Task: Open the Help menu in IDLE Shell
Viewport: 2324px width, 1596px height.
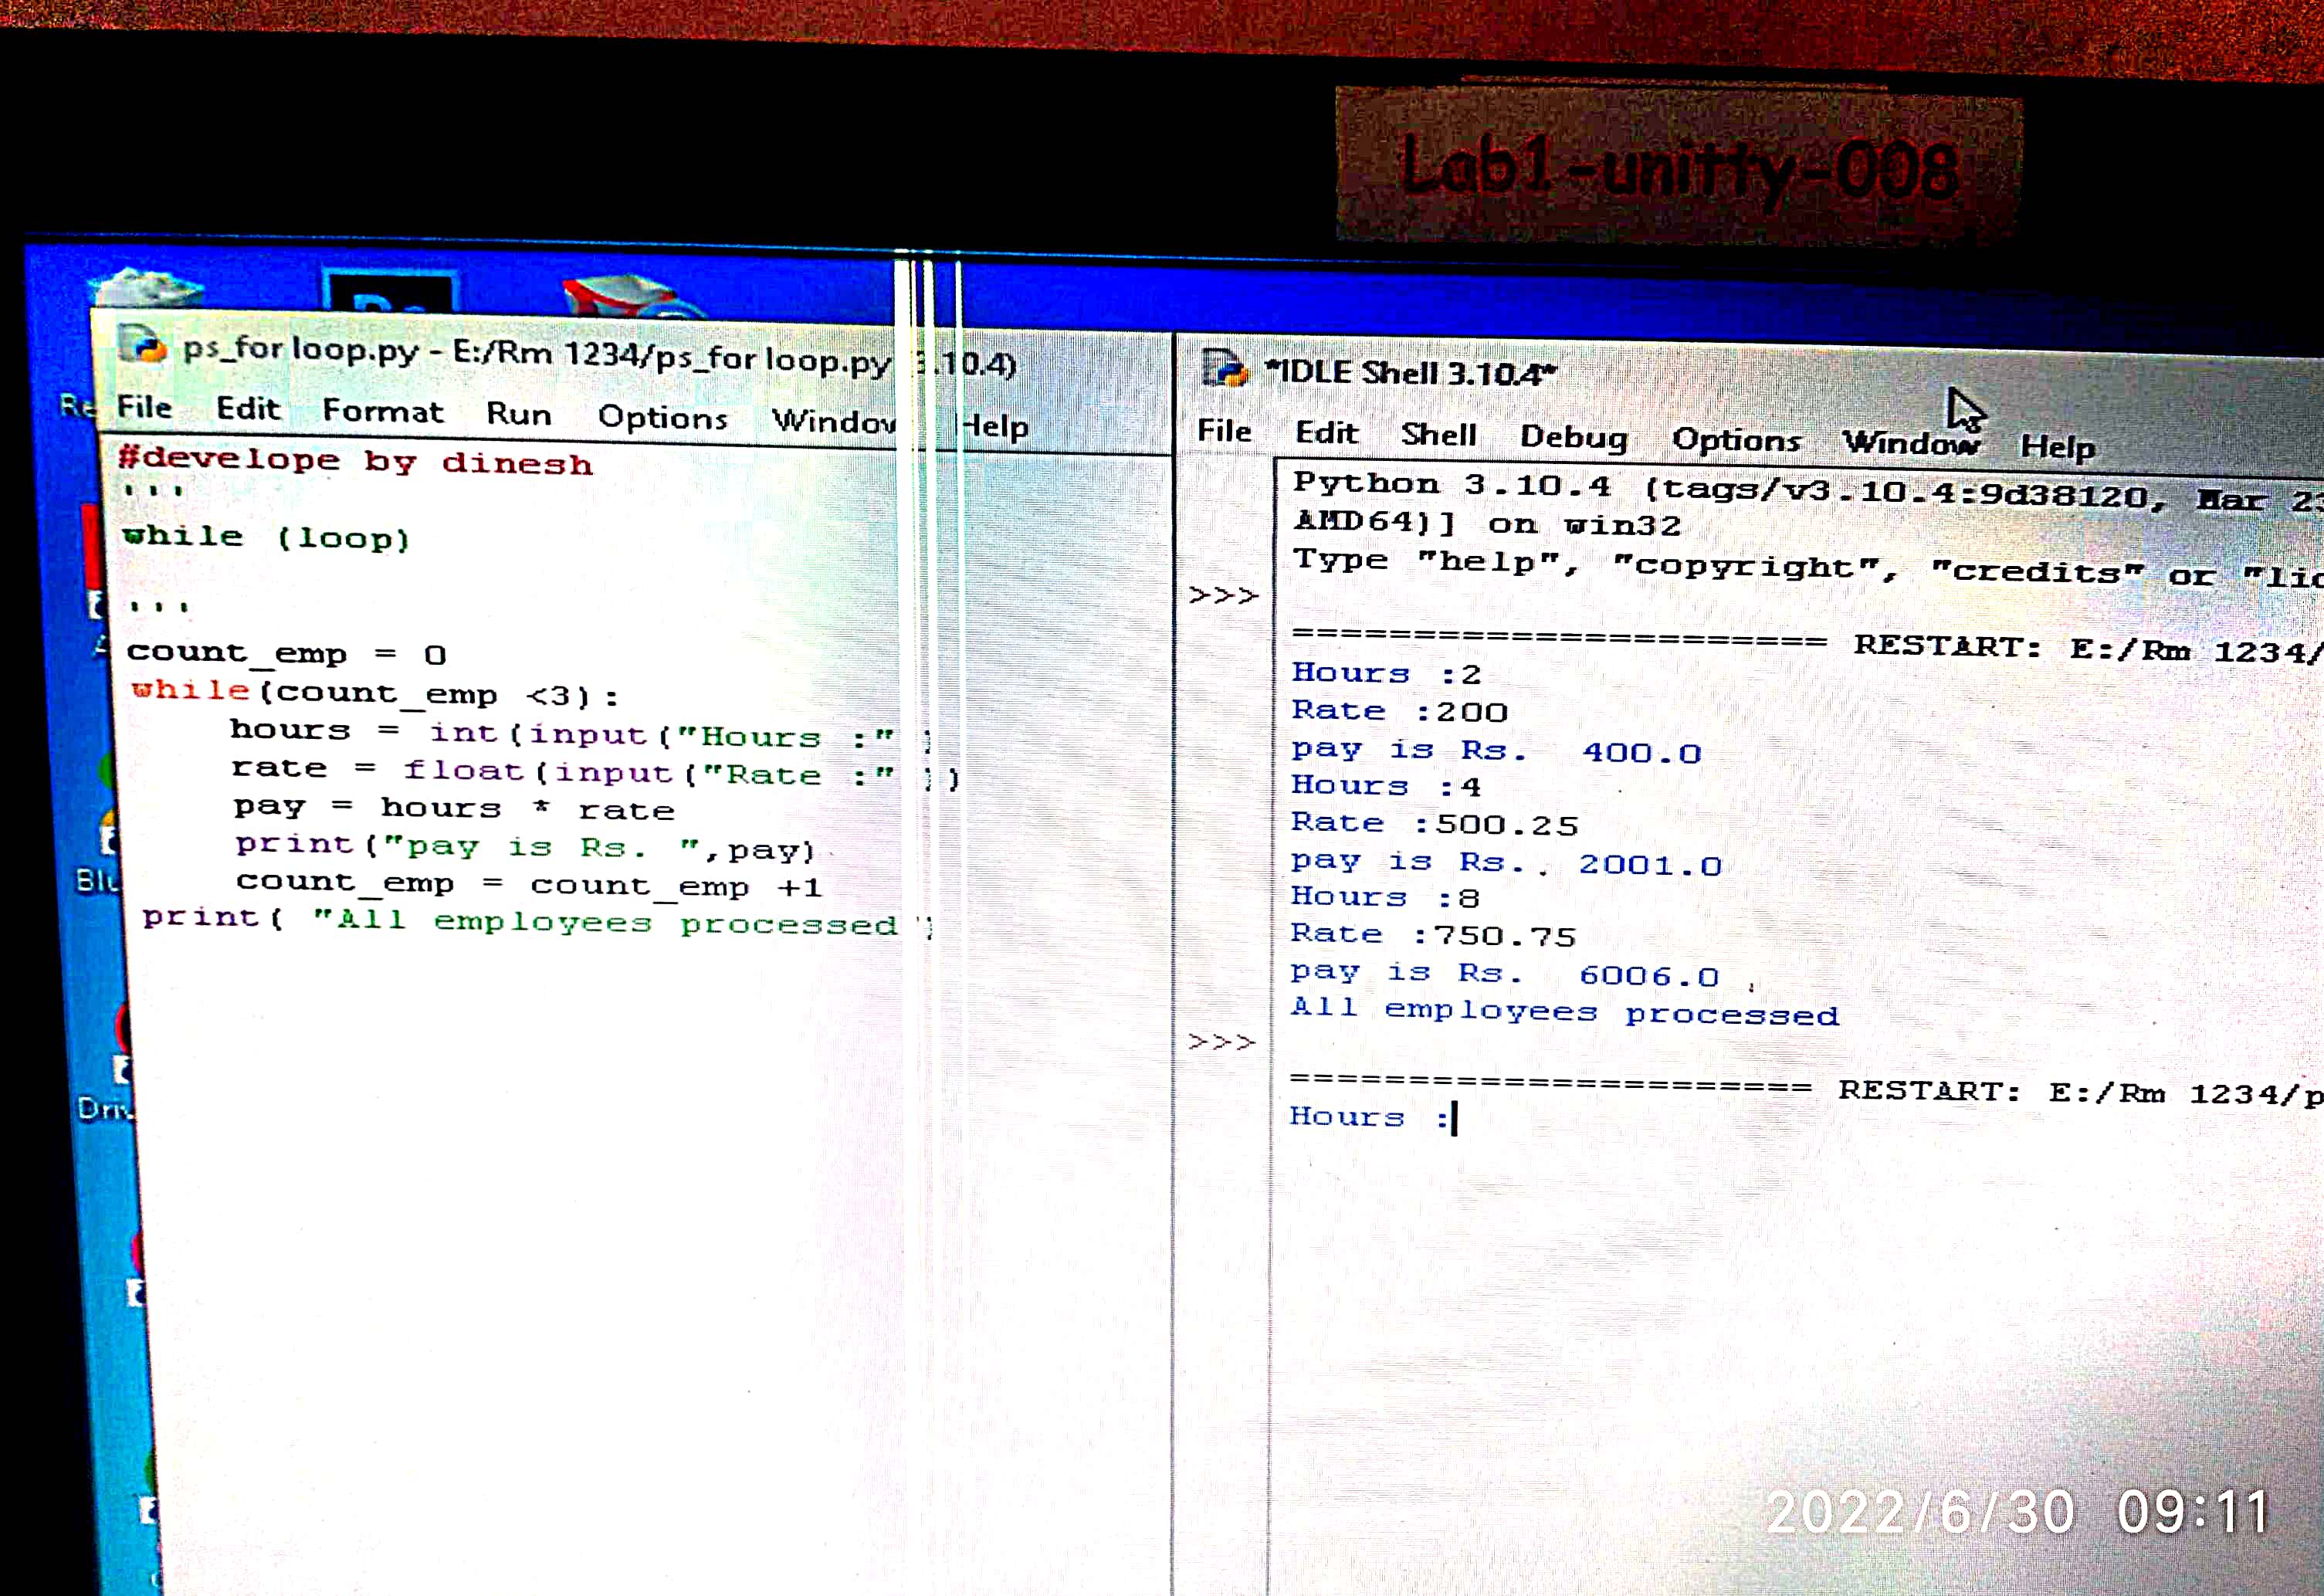Action: [2056, 446]
